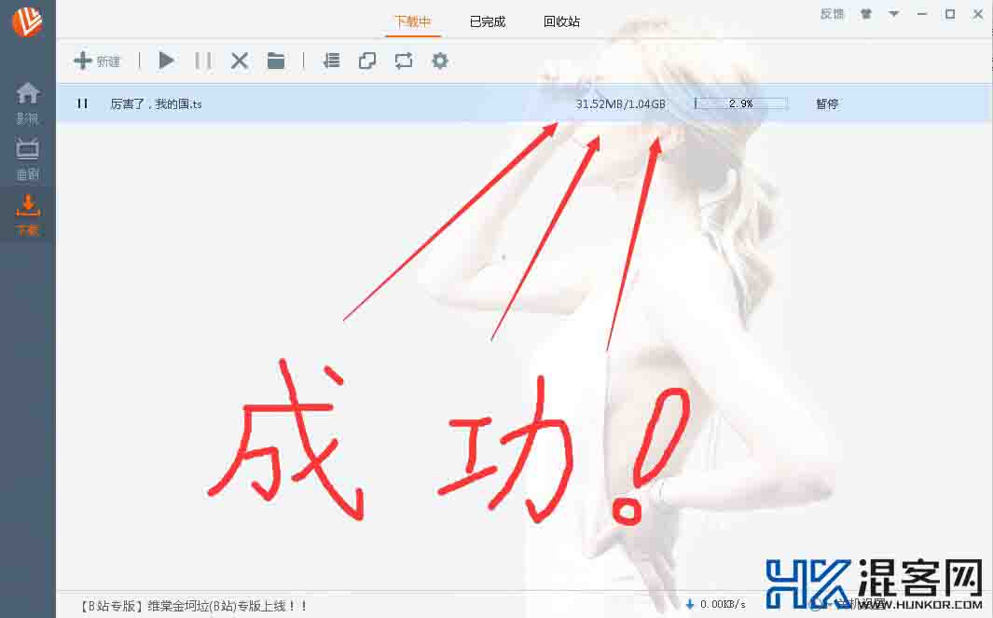This screenshot has height=618, width=993.
Task: Maximize the download manager window
Action: point(950,14)
